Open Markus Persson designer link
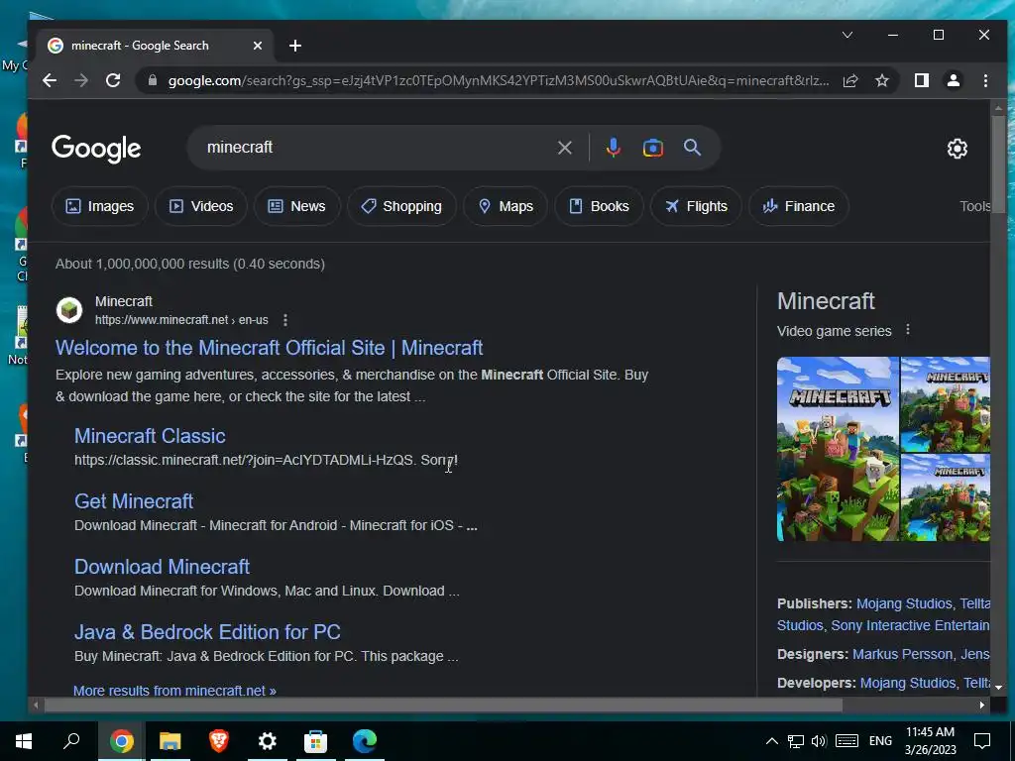The image size is (1015, 761). coord(903,654)
